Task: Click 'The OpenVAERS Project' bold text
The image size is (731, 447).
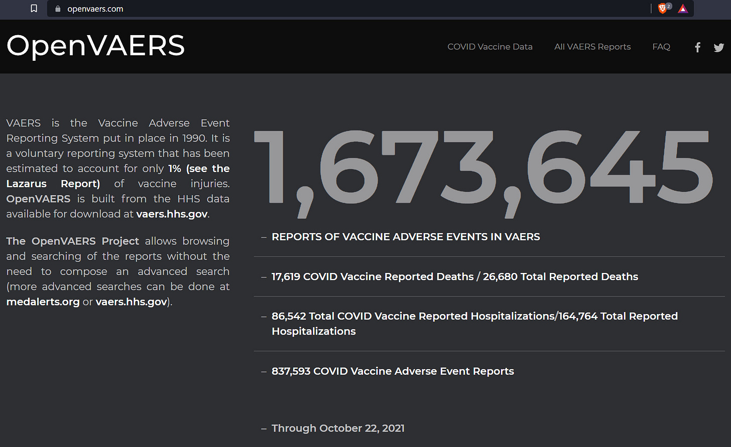Action: pos(72,241)
